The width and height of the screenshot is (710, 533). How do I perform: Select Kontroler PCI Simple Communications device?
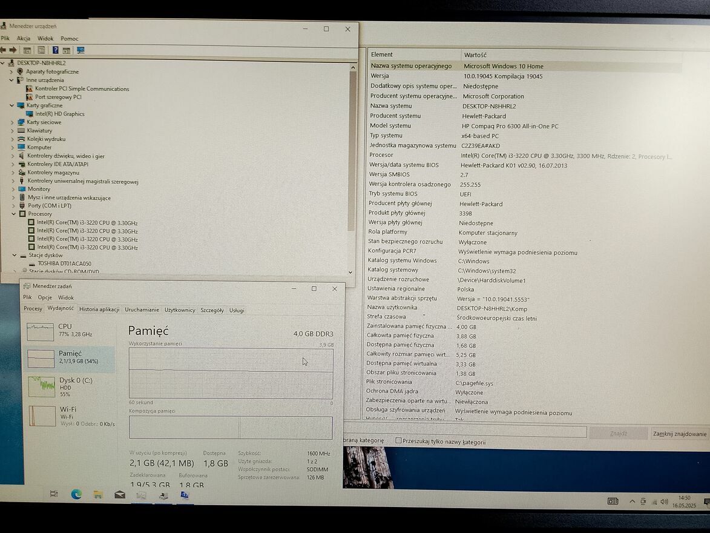click(82, 88)
